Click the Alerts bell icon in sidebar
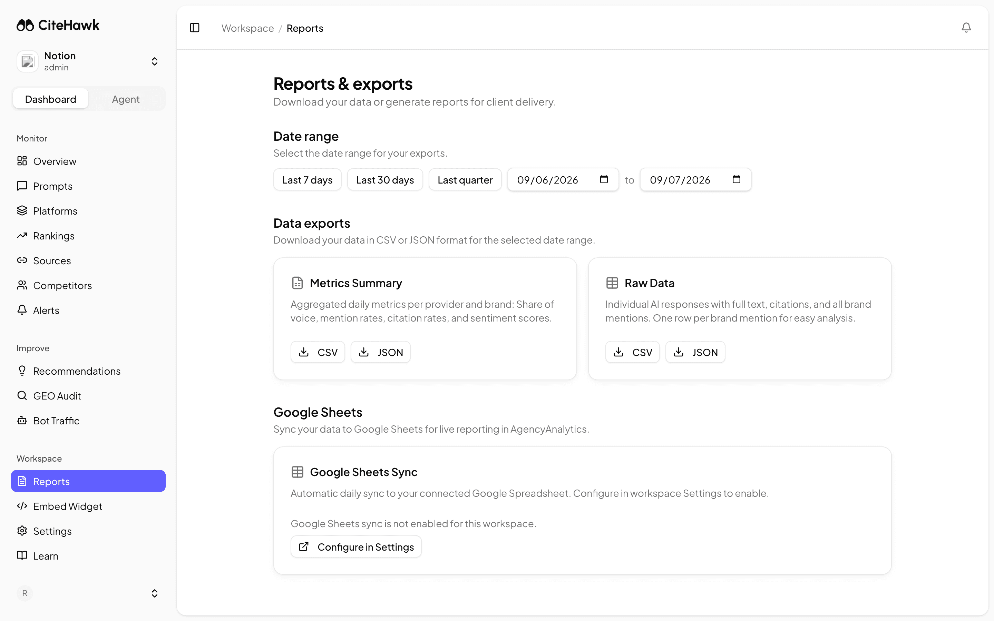 coord(22,310)
